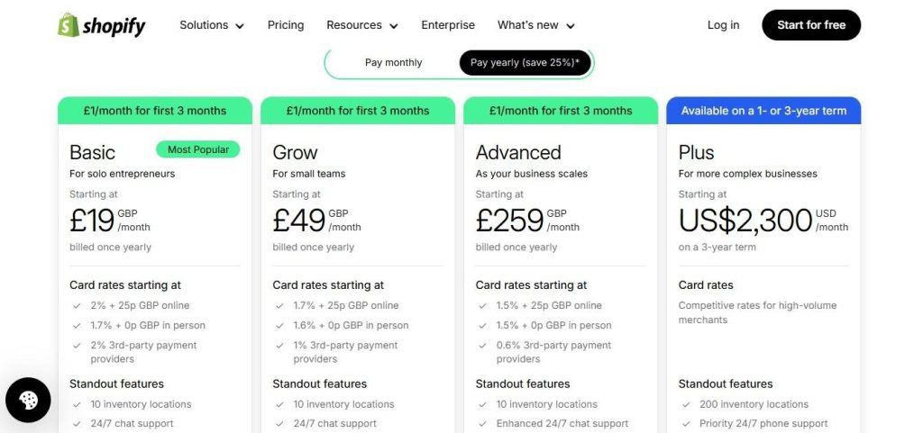Click checkmark beside Priority 24/7 phone support

pos(686,424)
